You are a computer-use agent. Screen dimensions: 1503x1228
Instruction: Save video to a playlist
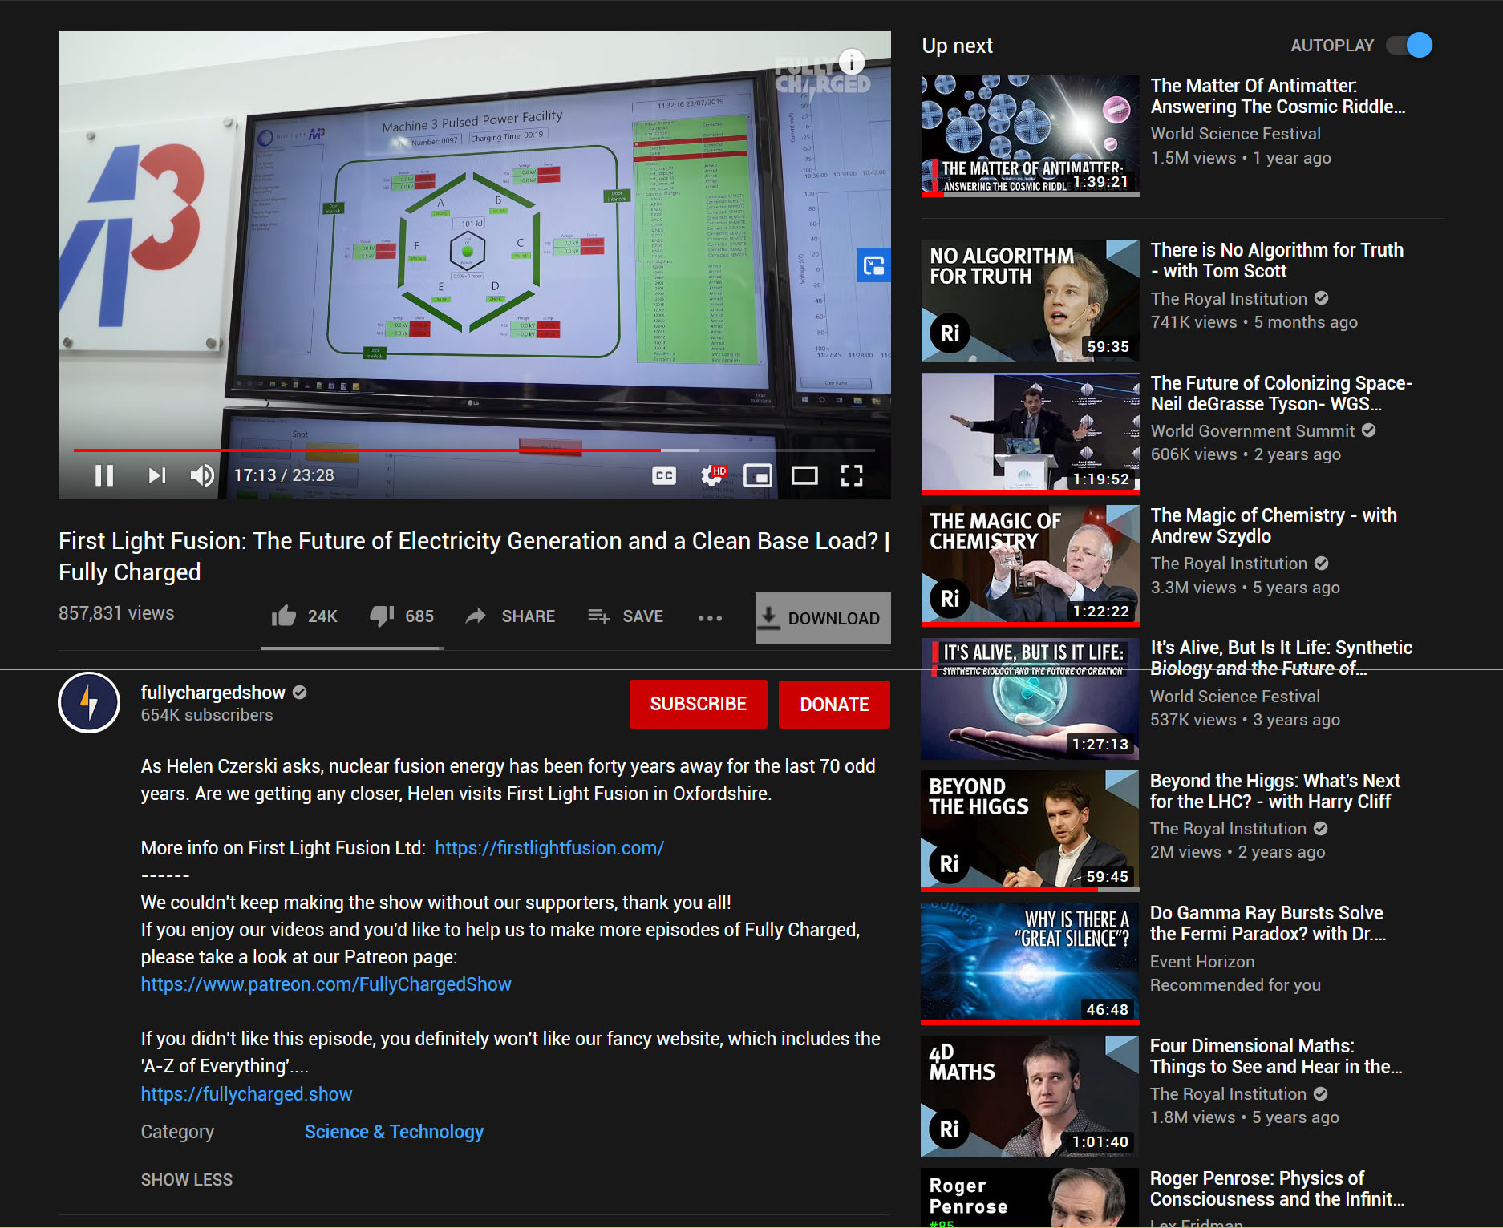coord(626,616)
